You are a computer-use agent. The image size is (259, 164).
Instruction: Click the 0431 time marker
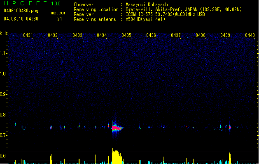pyautogui.click(x=28, y=36)
